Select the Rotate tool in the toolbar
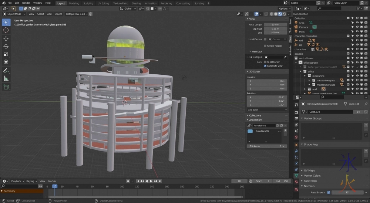Image resolution: width=370 pixels, height=203 pixels. point(6,46)
